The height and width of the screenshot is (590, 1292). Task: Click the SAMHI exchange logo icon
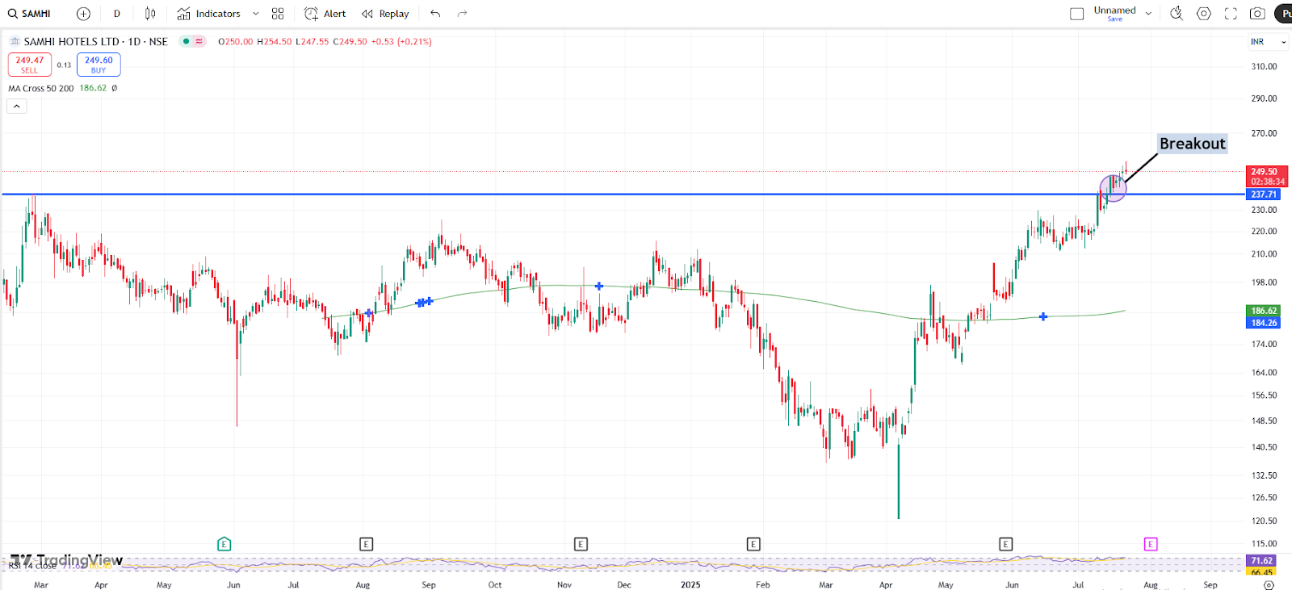click(x=15, y=41)
